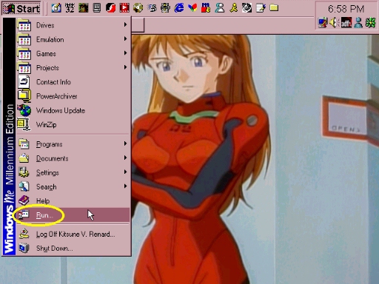Open the green flower tray icon
379x284 pixels.
pos(370,23)
